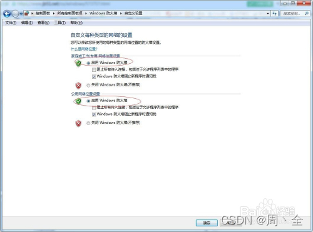Click the Back navigation arrow

[x=7, y=14]
